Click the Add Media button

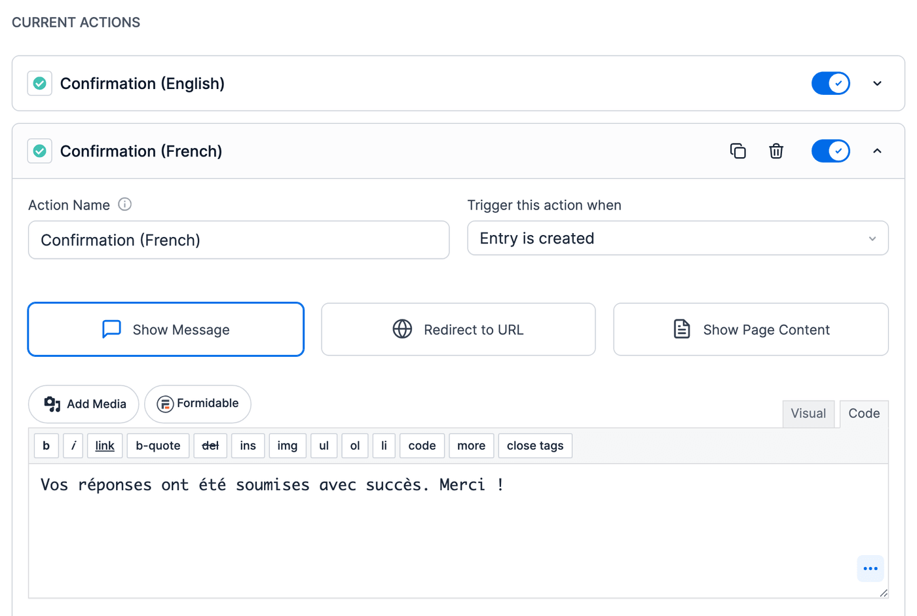(x=84, y=404)
